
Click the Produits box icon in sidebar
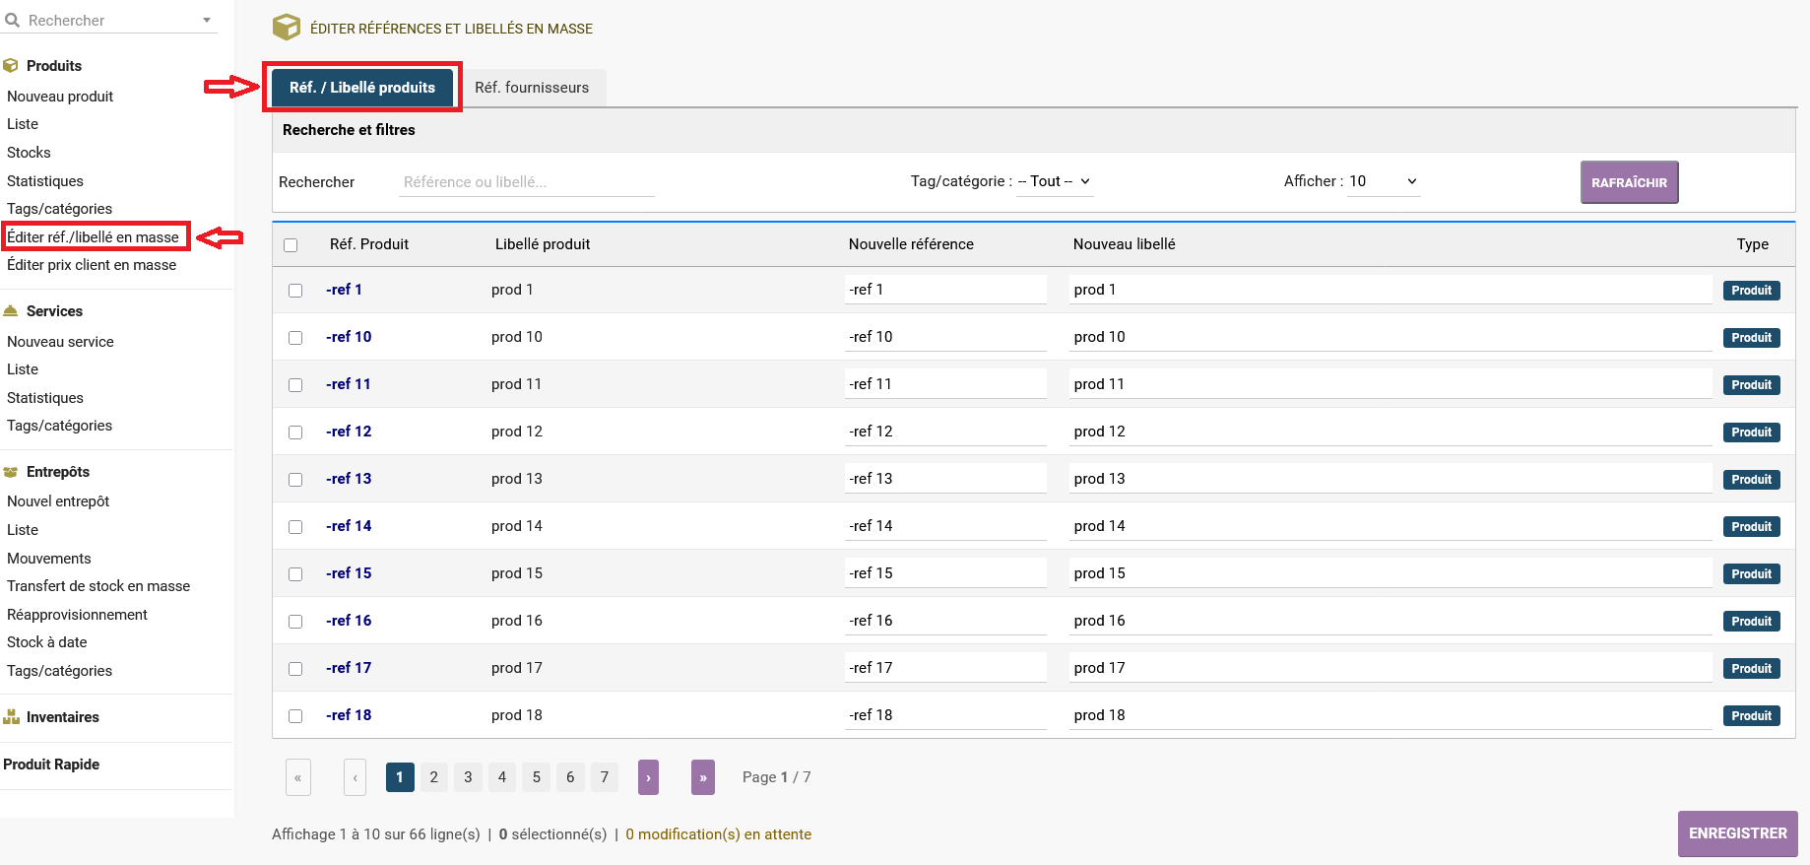coord(11,66)
